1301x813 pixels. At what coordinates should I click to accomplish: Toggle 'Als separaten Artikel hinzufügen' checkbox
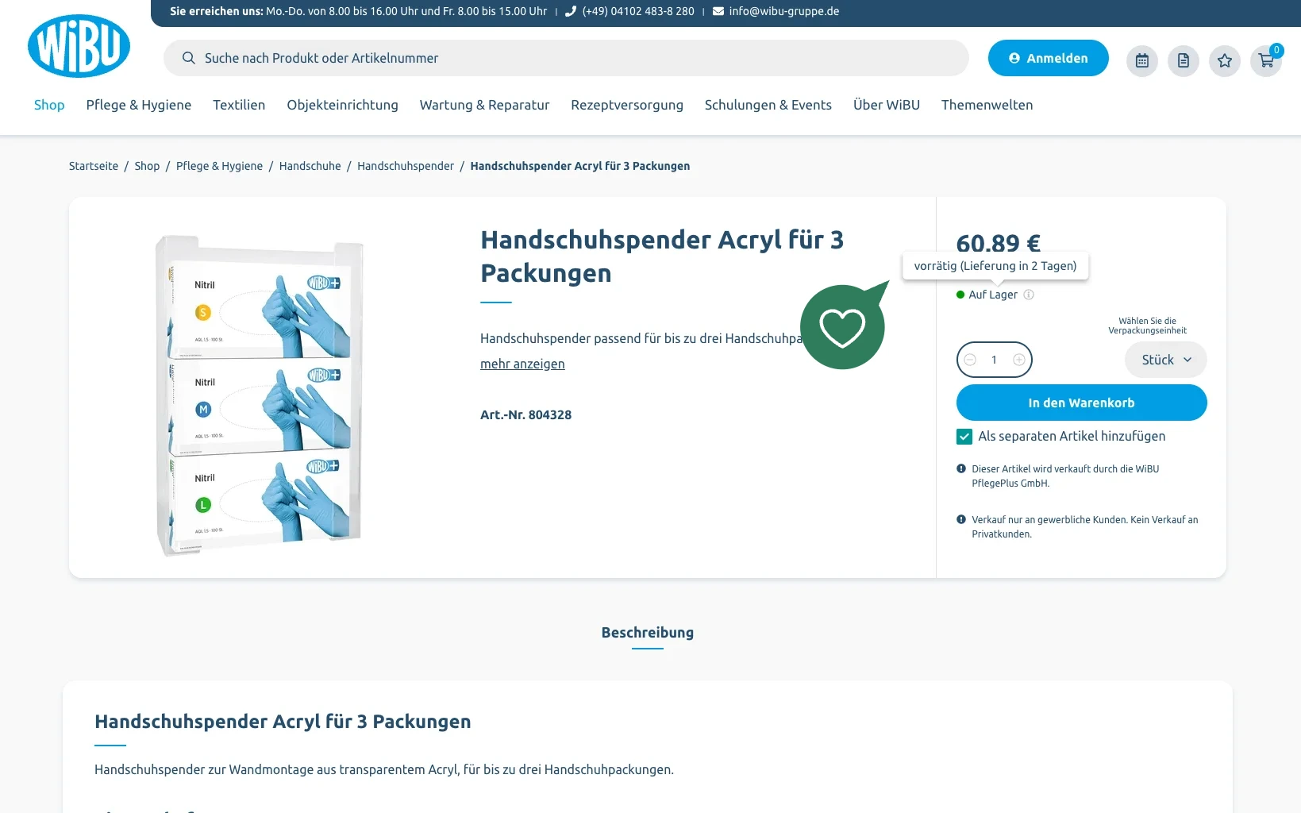(x=964, y=437)
